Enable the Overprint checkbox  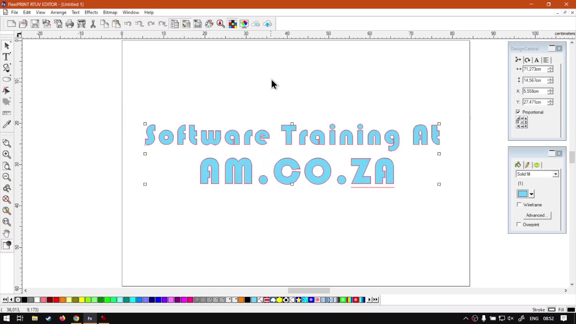pos(519,225)
